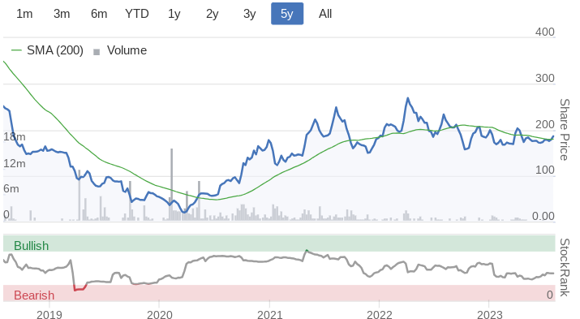This screenshot has height=319, width=580.
Task: Click the green SMA line legend marker
Action: point(17,50)
